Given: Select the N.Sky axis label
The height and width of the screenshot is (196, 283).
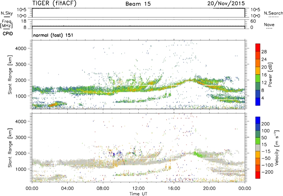Looking at the screenshot, I should click(x=7, y=13).
